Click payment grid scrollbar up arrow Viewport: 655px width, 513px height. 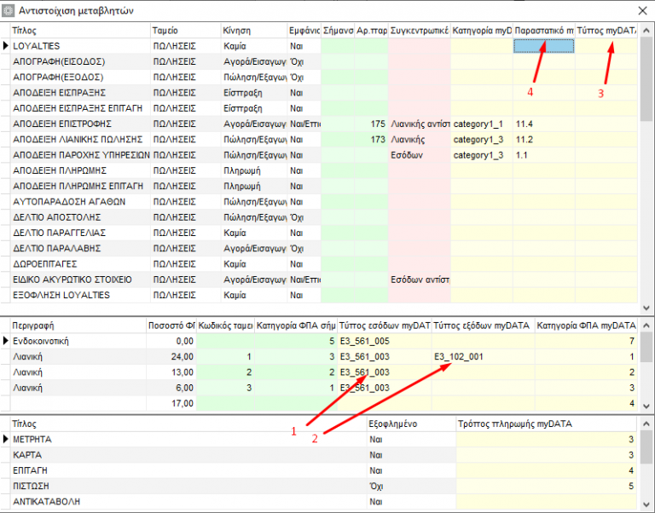click(x=646, y=424)
